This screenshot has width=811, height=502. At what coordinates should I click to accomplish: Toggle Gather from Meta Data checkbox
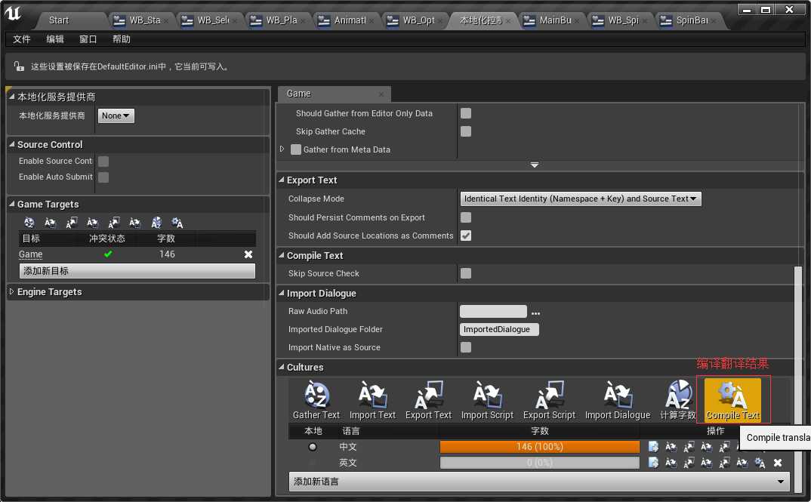coord(296,149)
